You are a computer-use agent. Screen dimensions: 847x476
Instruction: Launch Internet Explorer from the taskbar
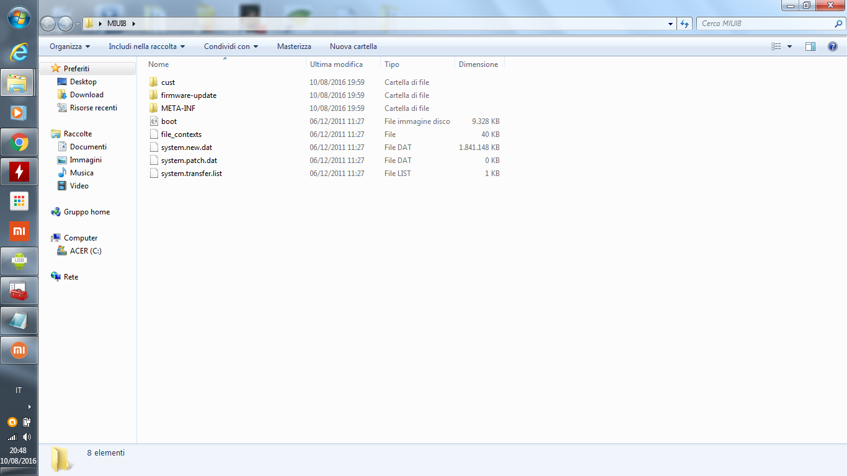click(x=19, y=52)
